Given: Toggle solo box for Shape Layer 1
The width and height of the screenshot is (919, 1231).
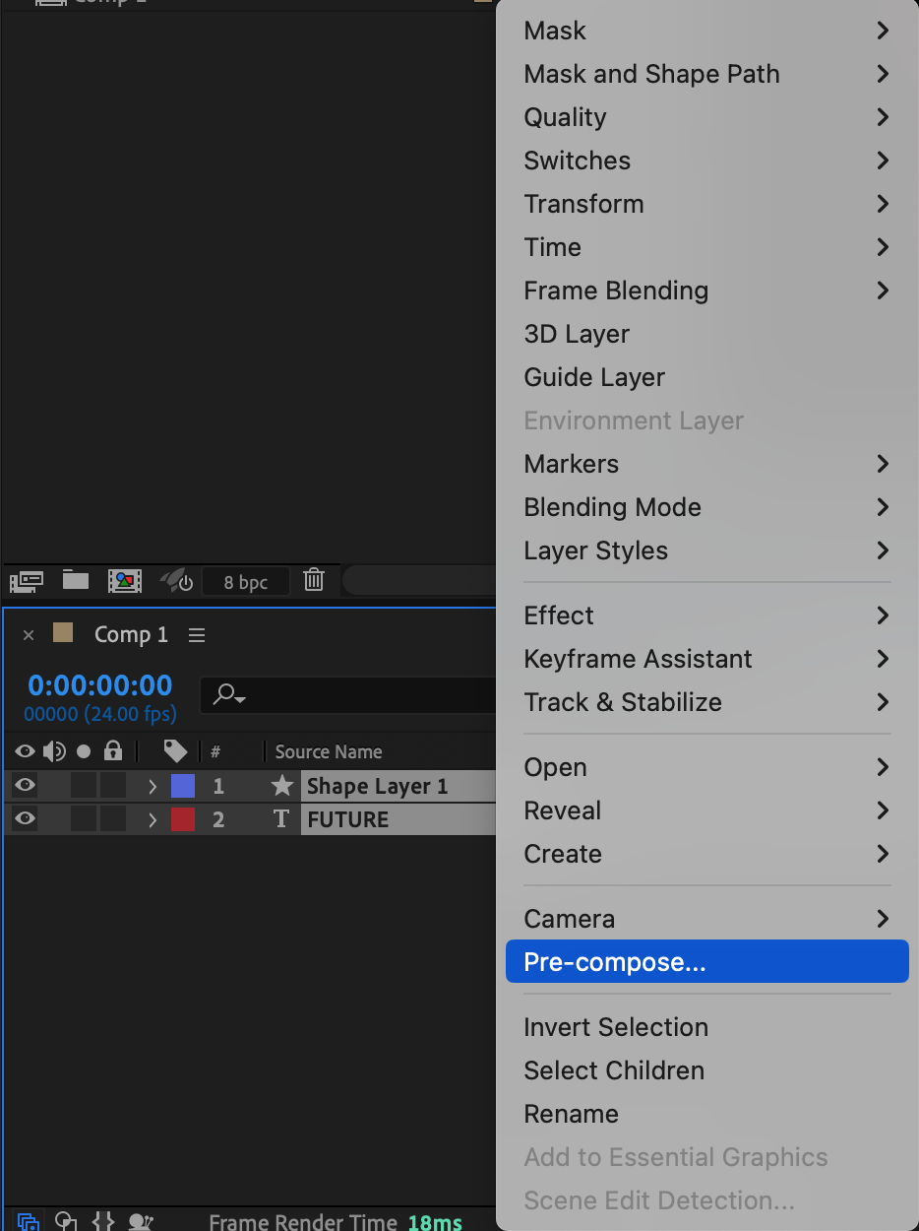Looking at the screenshot, I should coord(84,785).
